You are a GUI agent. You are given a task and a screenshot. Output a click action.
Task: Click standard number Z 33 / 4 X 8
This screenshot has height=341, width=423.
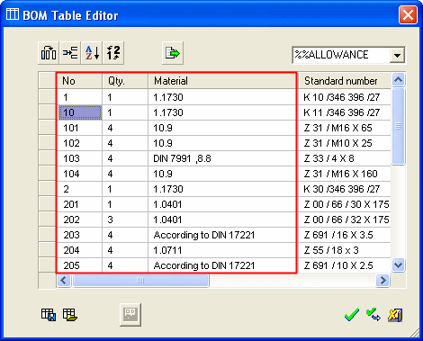[x=345, y=158]
